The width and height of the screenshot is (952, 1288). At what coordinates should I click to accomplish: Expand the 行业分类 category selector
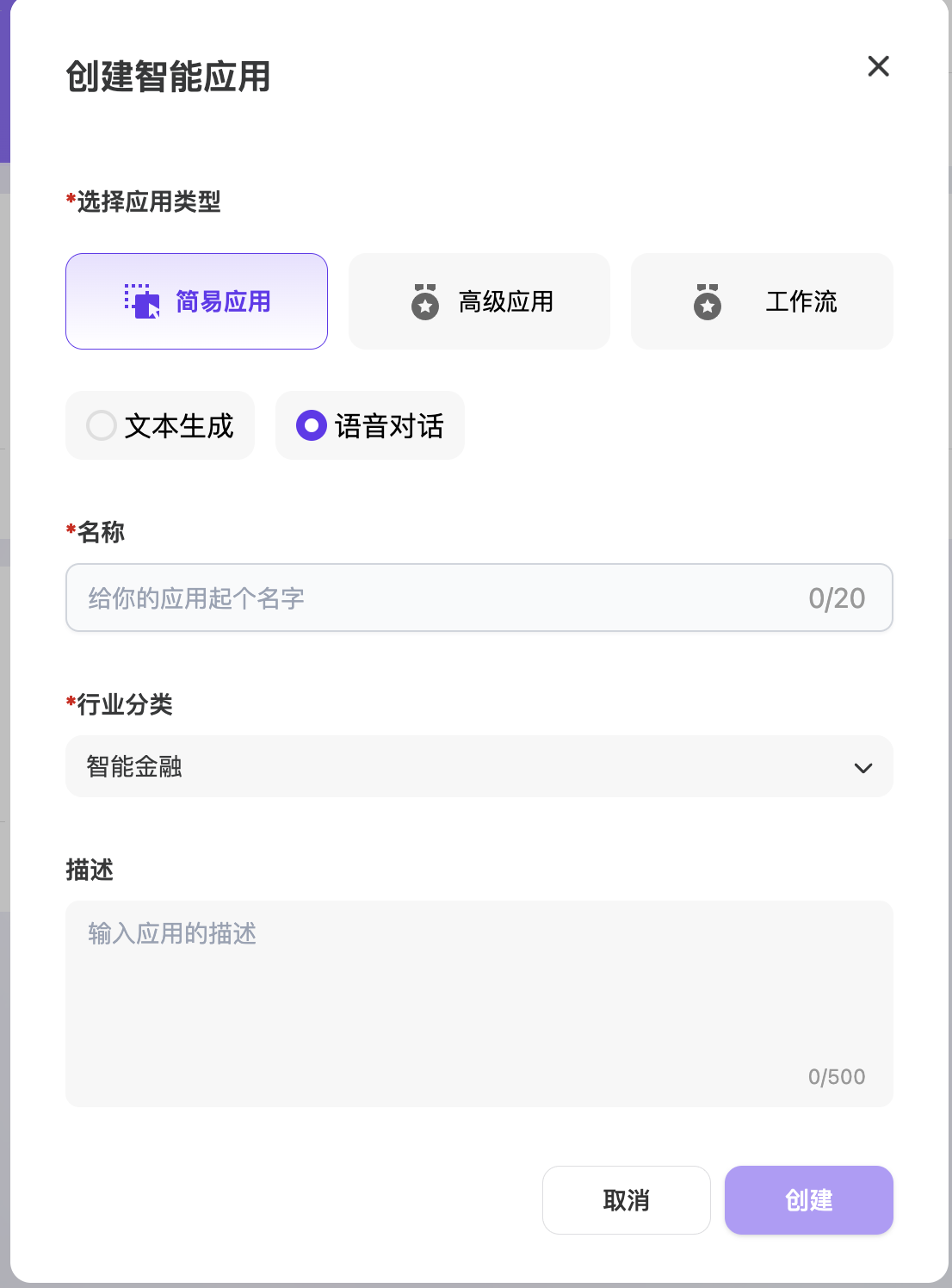pyautogui.click(x=479, y=766)
